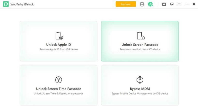The width and height of the screenshot is (198, 106).
Task: Open the hamburger menu icon
Action: (x=179, y=4)
